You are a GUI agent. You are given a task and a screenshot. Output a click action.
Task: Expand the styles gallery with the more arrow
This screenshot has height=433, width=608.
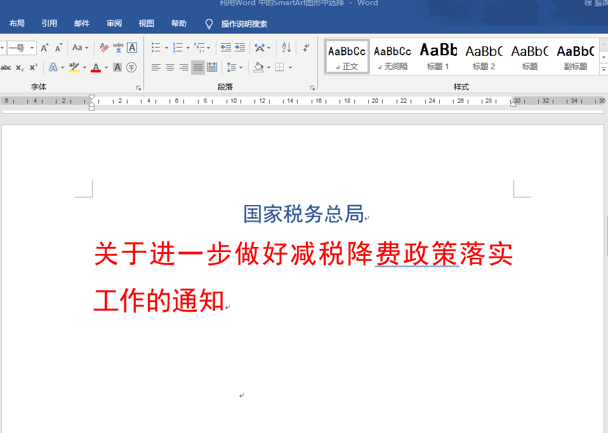pyautogui.click(x=604, y=69)
